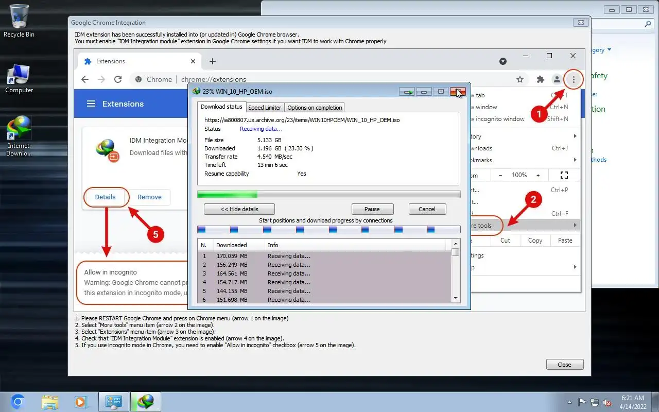This screenshot has width=659, height=412.
Task: Click the fullscreen icon in Chrome menu
Action: click(x=564, y=175)
